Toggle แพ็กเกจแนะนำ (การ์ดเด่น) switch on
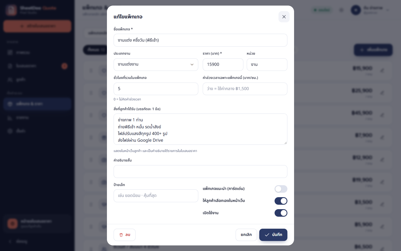The width and height of the screenshot is (401, 251). click(x=281, y=189)
